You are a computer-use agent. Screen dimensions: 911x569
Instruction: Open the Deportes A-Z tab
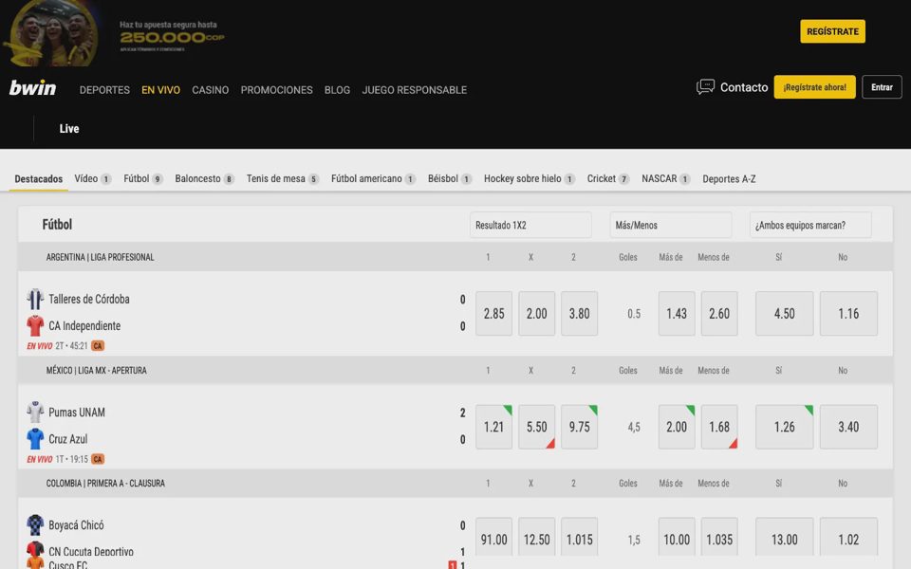pyautogui.click(x=729, y=179)
